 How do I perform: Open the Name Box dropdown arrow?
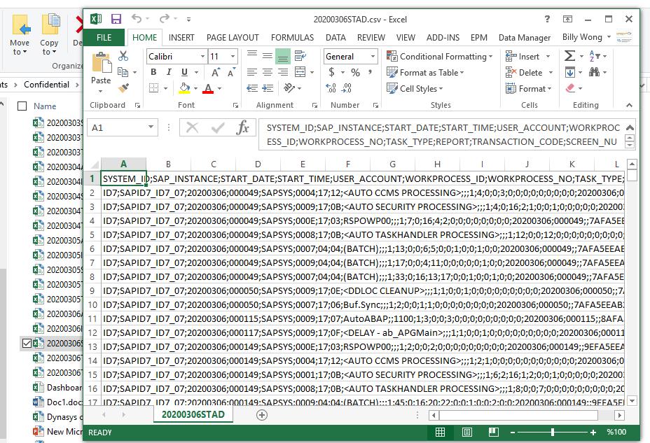point(151,127)
